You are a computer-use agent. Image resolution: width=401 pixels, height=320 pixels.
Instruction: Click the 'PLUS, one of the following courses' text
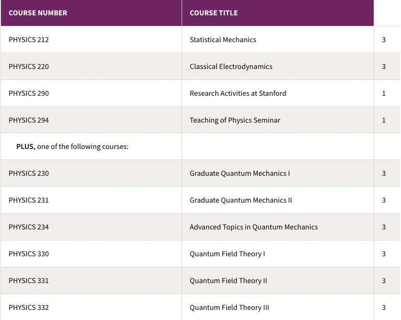click(72, 147)
